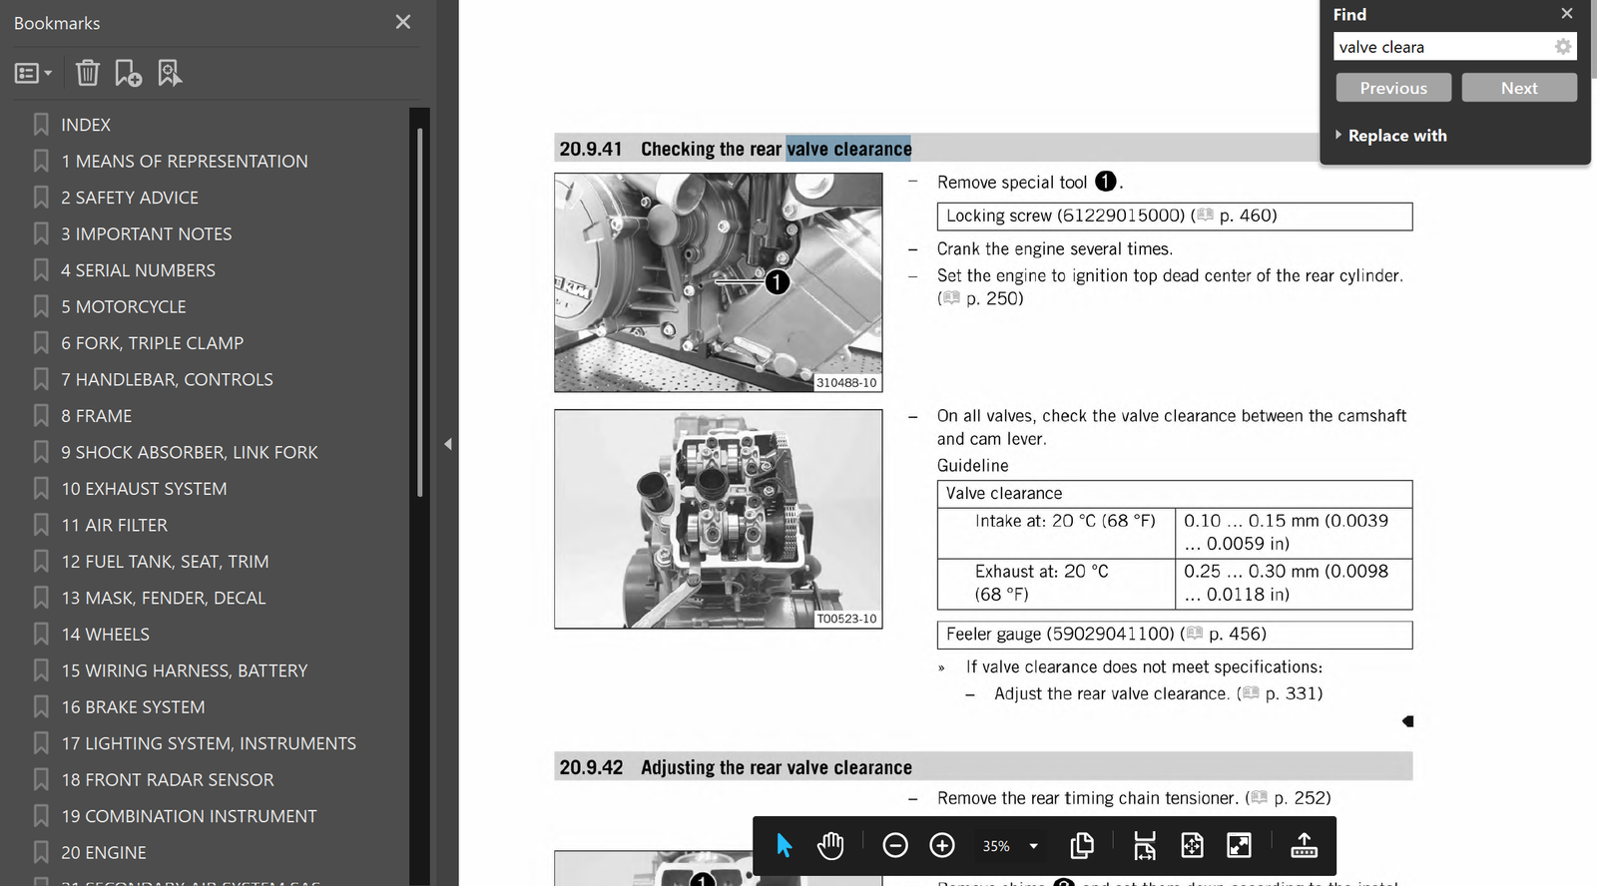The width and height of the screenshot is (1597, 886).
Task: Go to the Next search result
Action: click(x=1519, y=88)
